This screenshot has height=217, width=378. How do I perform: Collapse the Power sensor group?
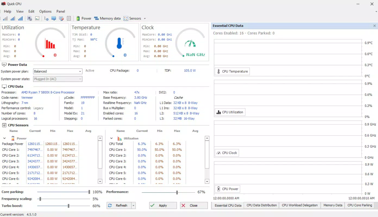(4, 138)
